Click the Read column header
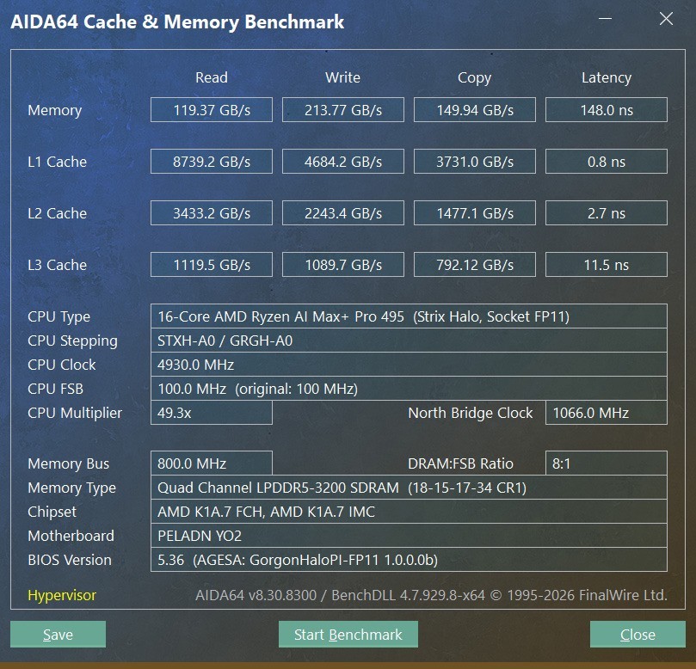 212,77
